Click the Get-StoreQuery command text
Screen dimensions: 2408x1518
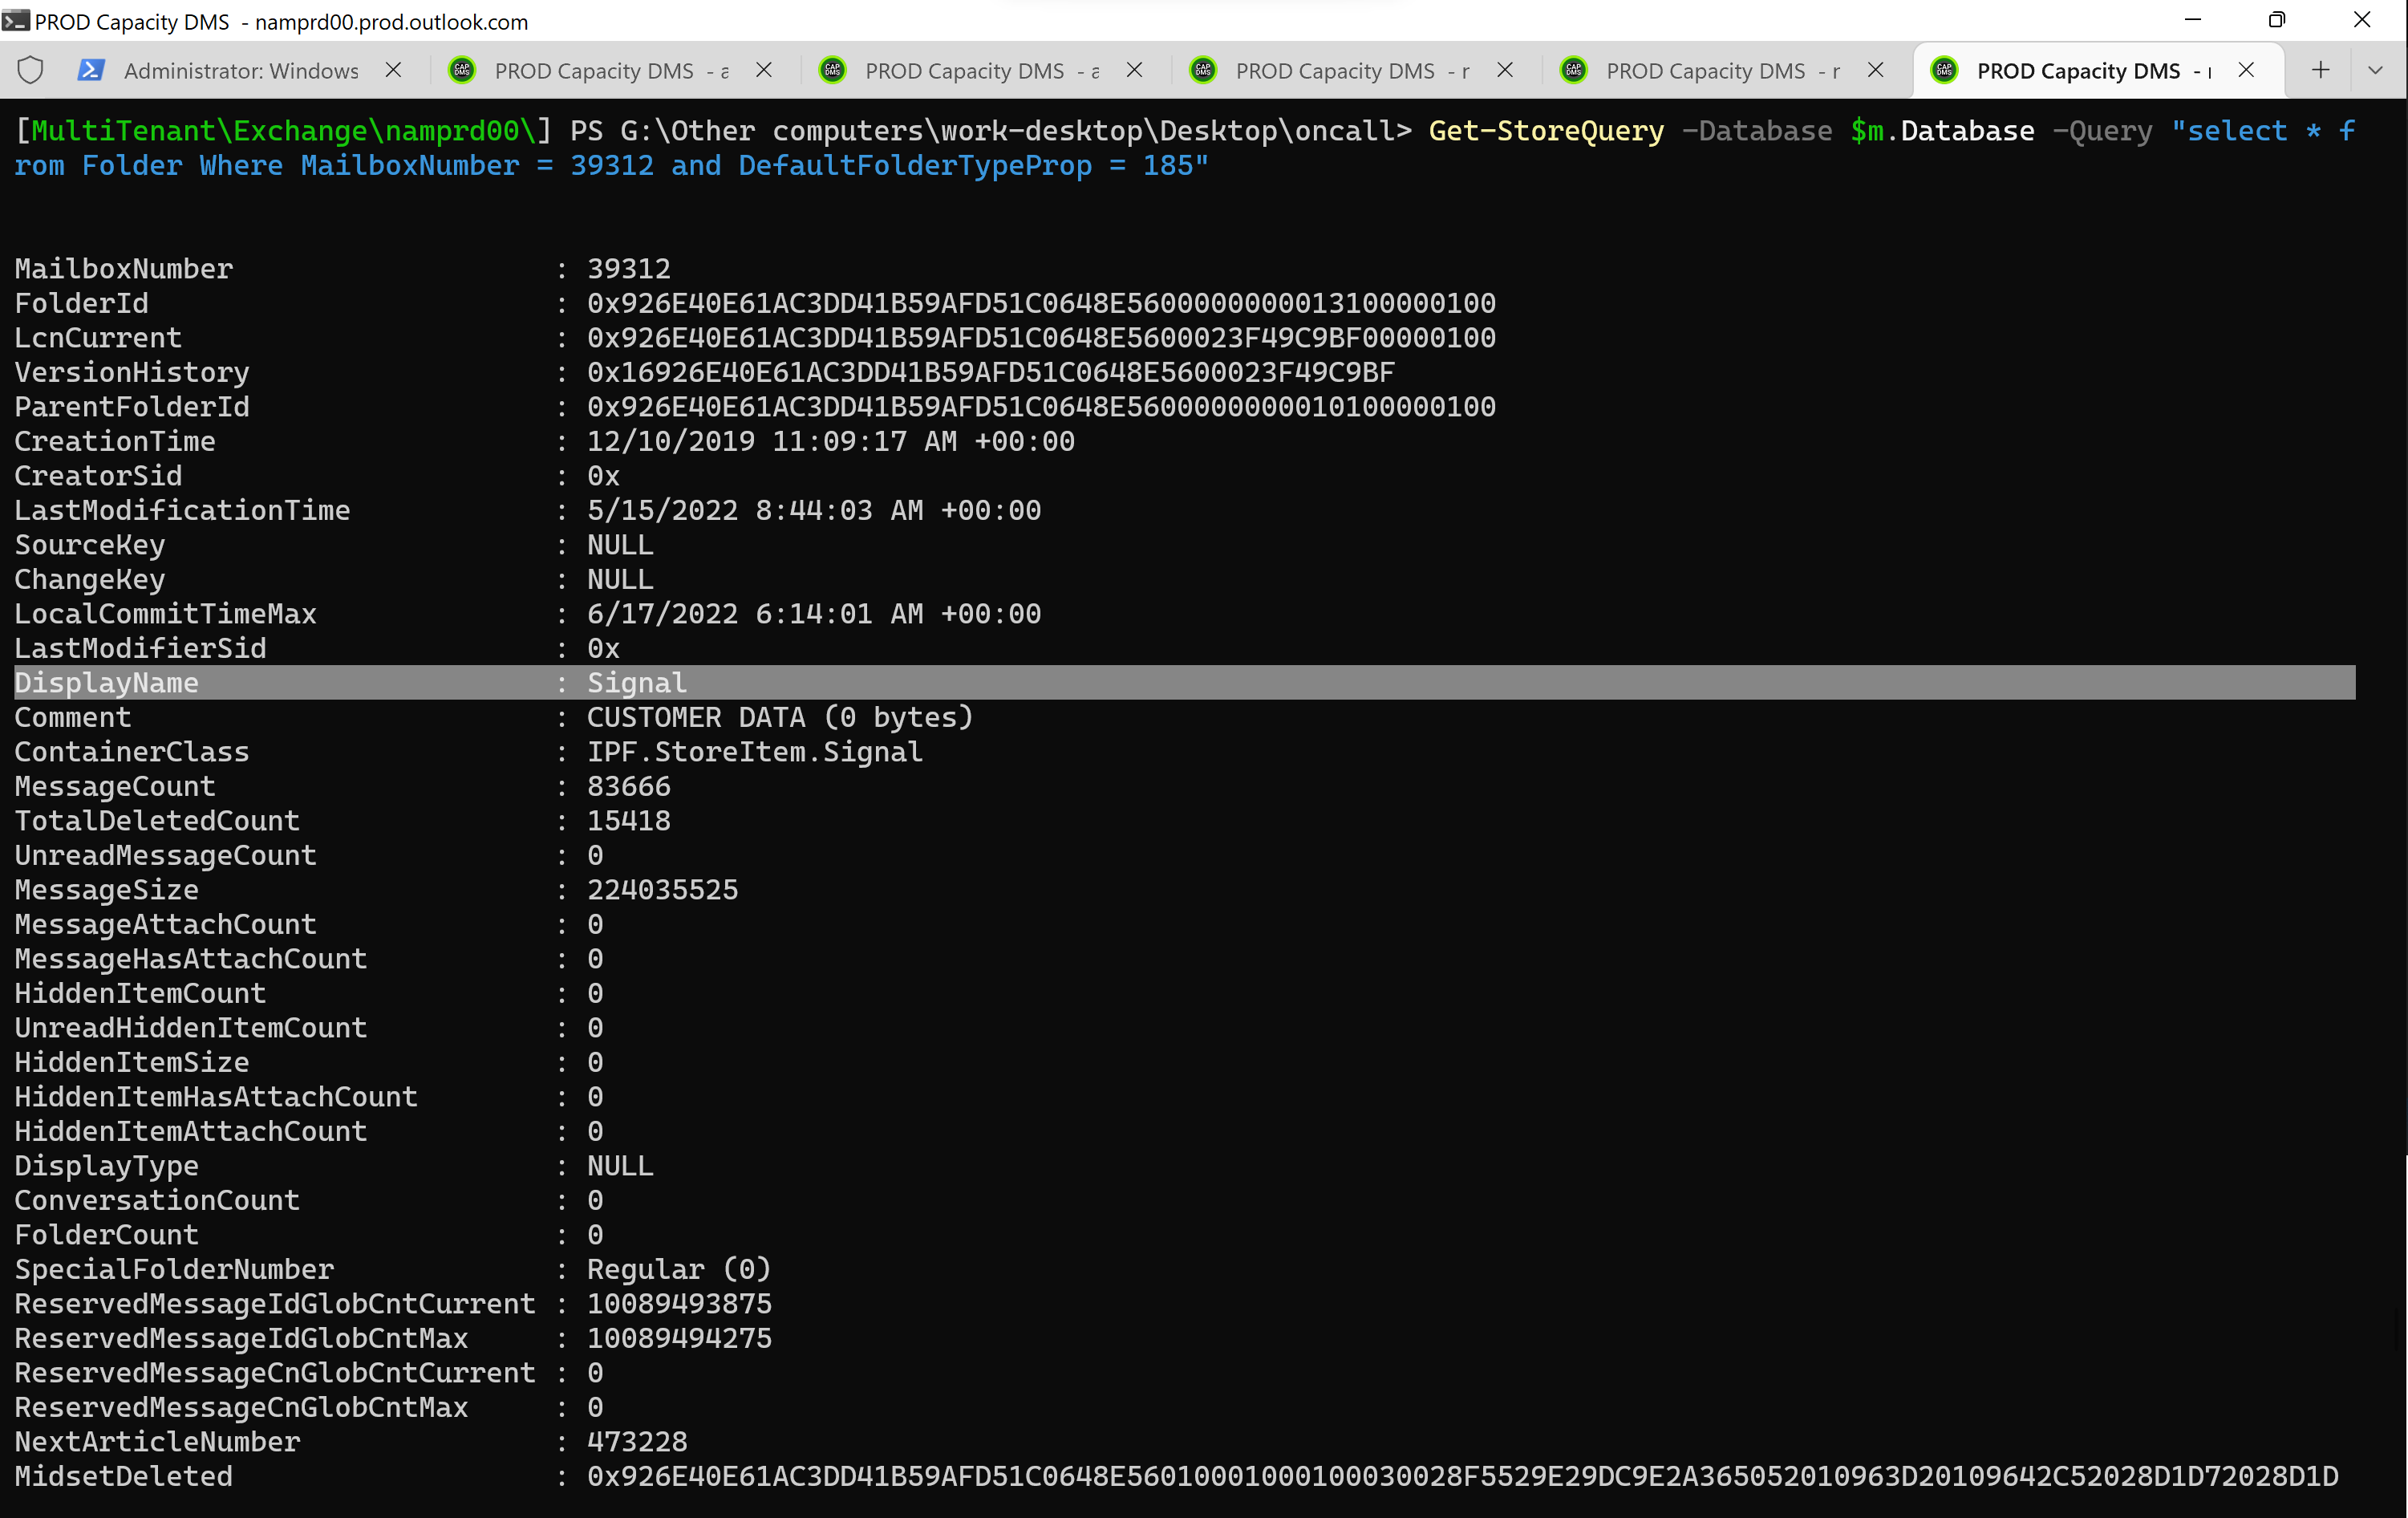pos(1546,131)
